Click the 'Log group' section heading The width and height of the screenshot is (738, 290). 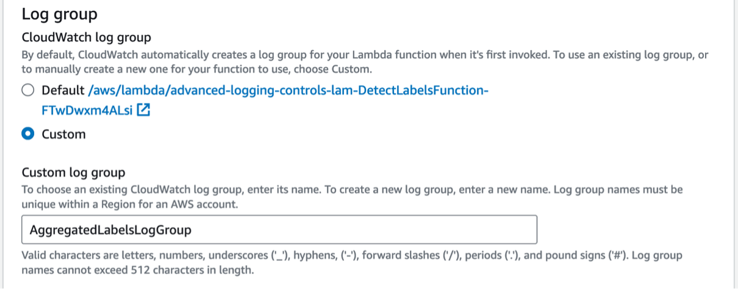click(59, 14)
